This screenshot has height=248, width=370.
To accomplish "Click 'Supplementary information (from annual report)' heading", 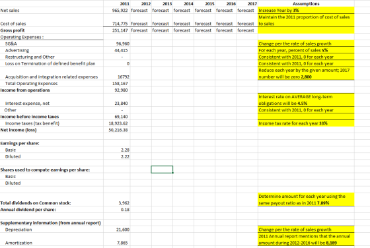I will tap(50, 223).
